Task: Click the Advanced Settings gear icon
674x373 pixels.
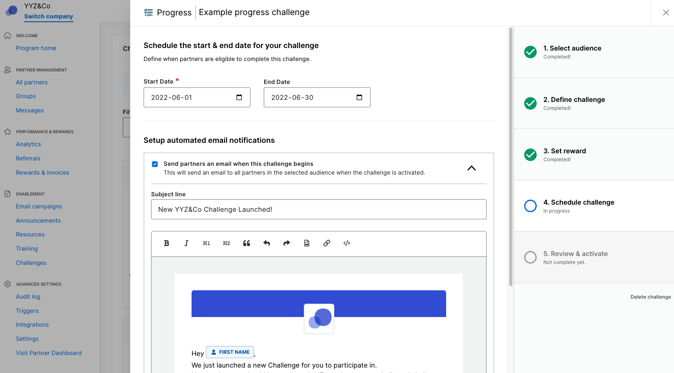Action: (x=8, y=284)
